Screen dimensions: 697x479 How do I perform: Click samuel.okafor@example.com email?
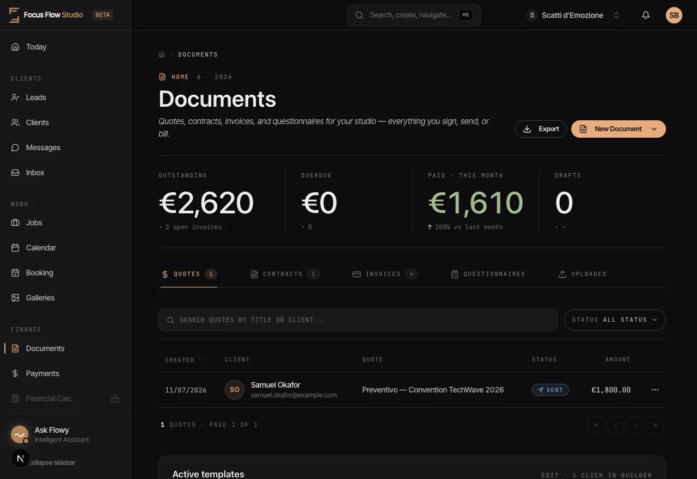294,395
